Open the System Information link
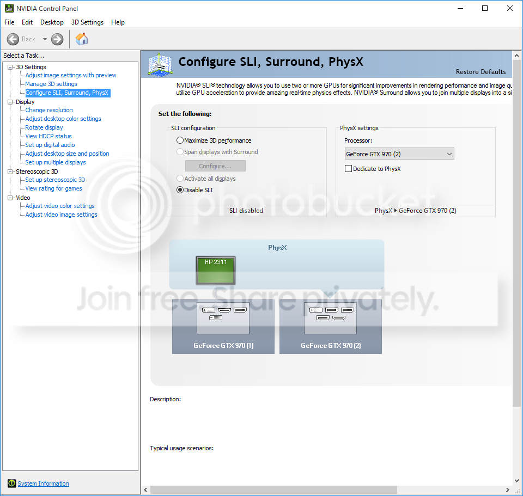 point(44,483)
